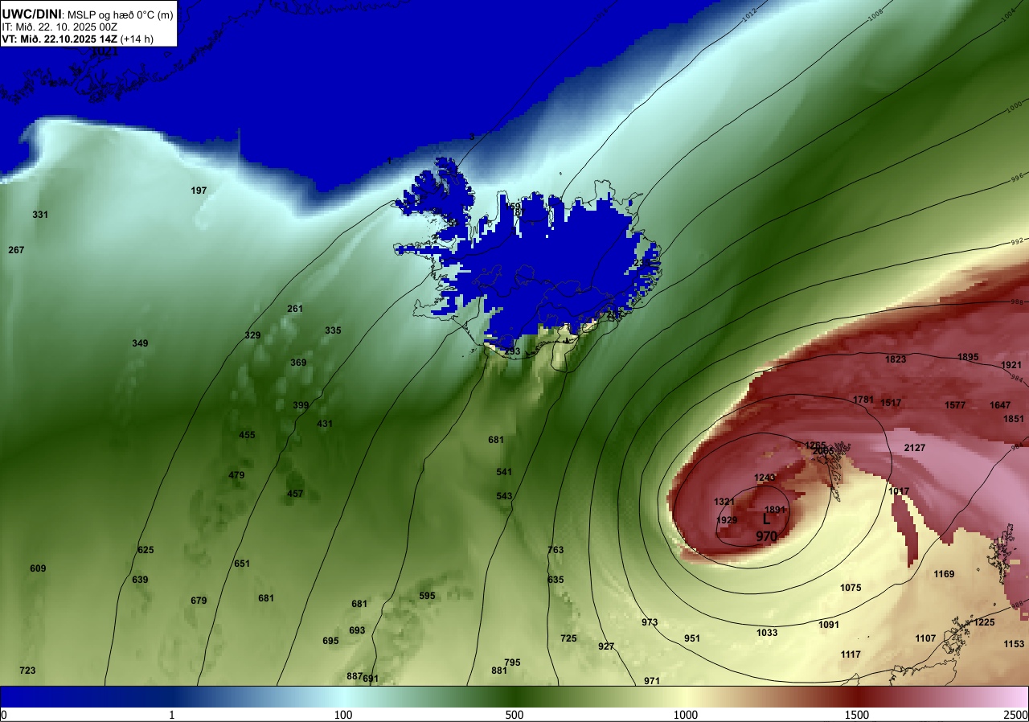Click the height value '639'

[140, 580]
